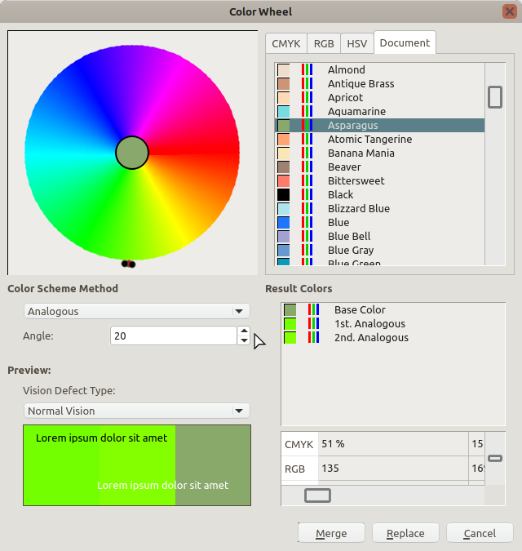This screenshot has height=551, width=522.
Task: Click the Angle input field
Action: [173, 335]
